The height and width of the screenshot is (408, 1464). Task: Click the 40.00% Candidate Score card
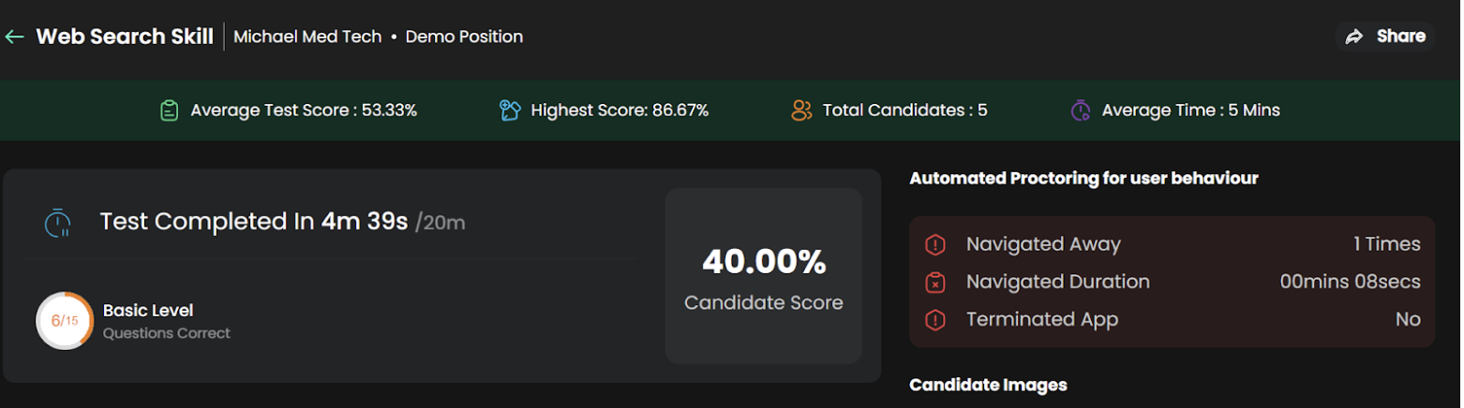click(x=764, y=276)
